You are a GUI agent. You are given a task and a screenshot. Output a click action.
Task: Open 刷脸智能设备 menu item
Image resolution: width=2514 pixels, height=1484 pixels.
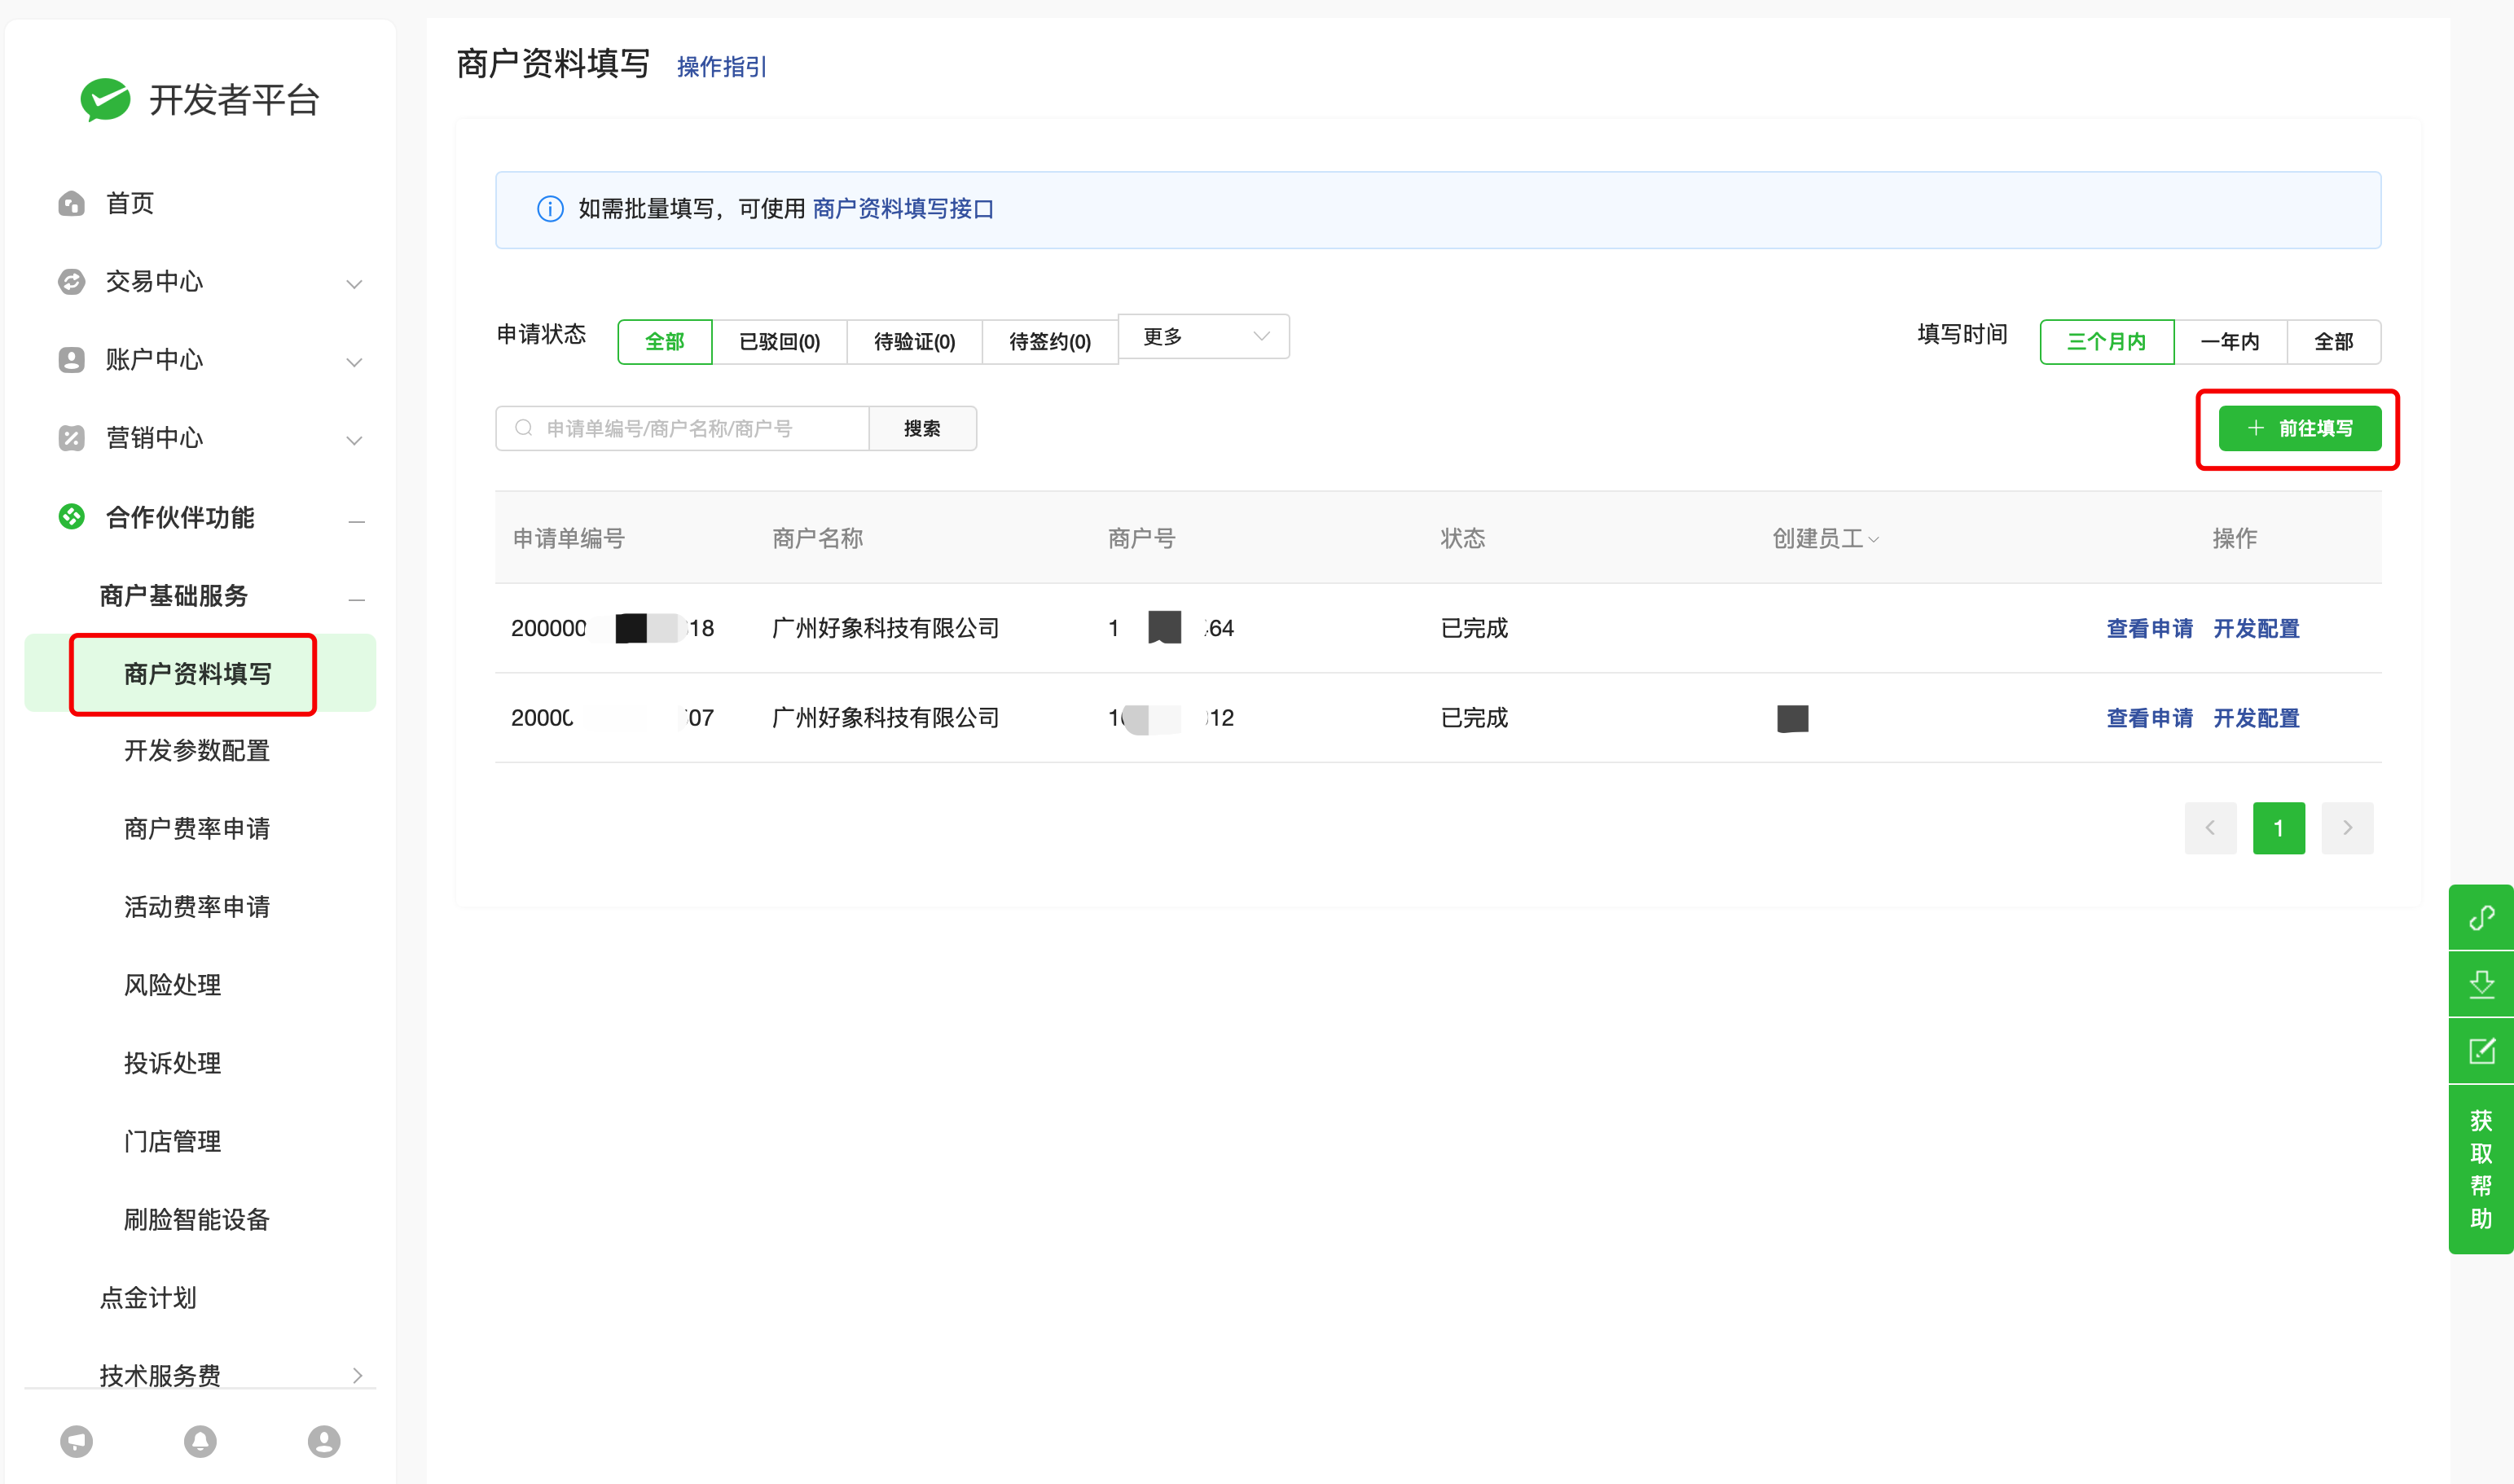(197, 1220)
